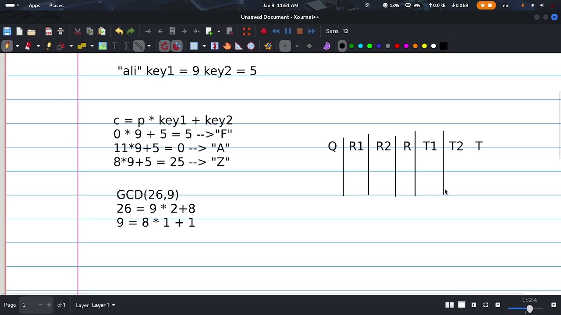
Task: Adjust the zoom slider at 152%
Action: tap(529, 309)
